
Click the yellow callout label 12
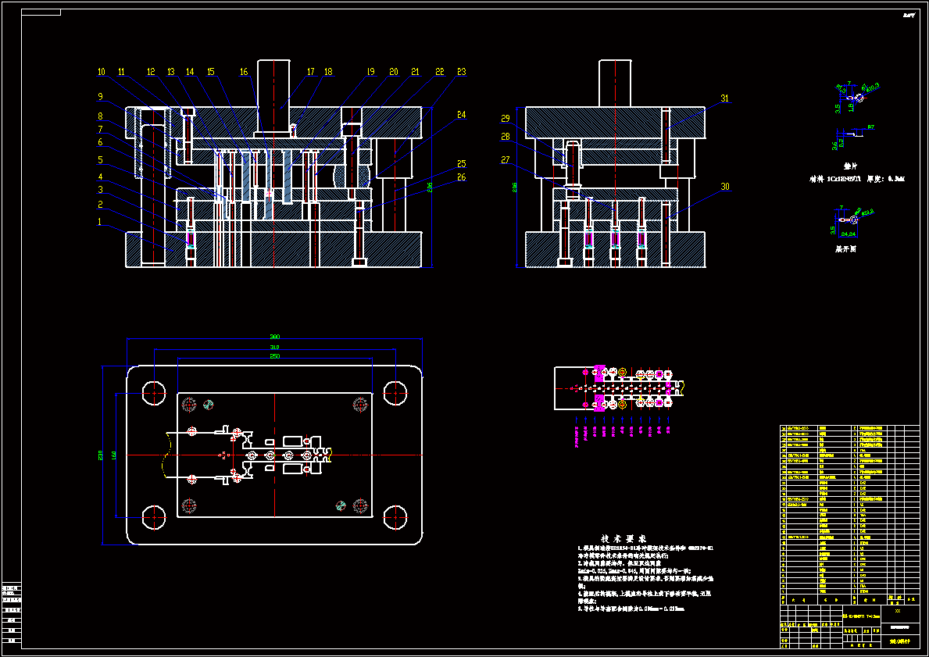(151, 73)
